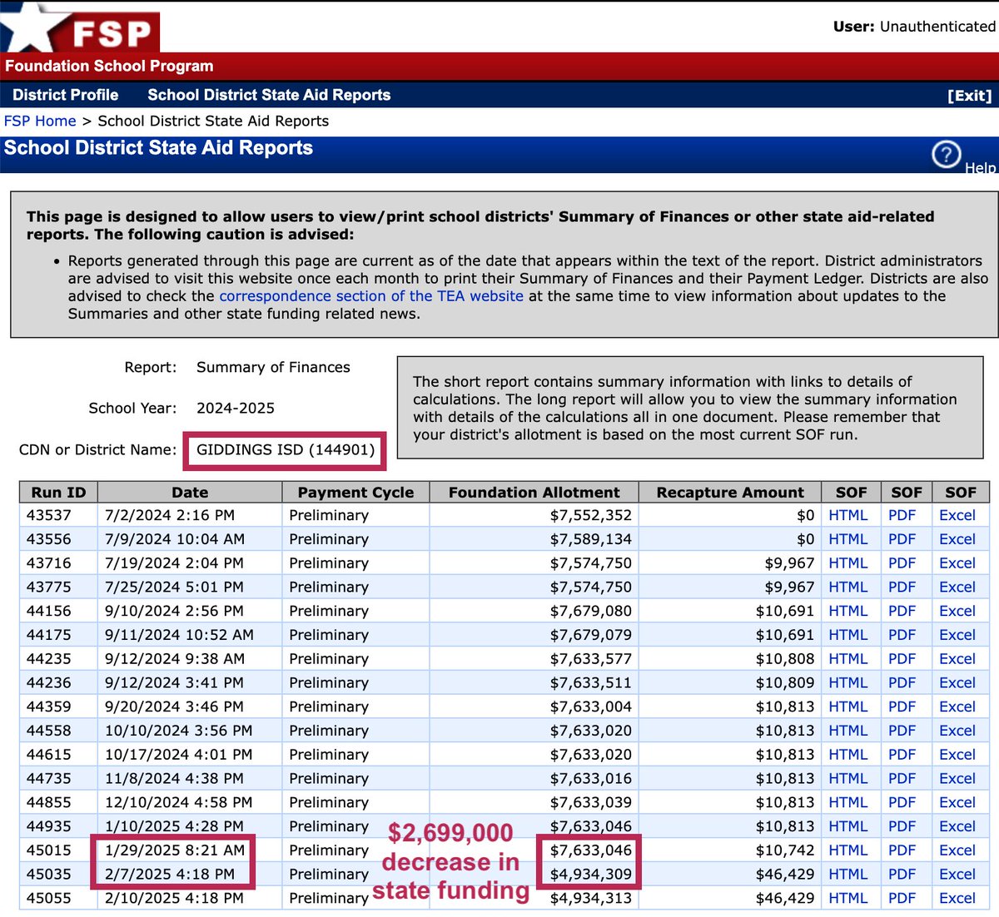This screenshot has height=917, width=999.
Task: Select date cell 7/2/2024 2:16 PM
Action: 190,515
